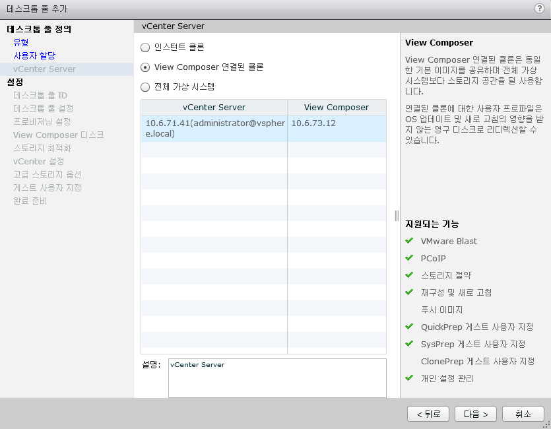Image resolution: width=551 pixels, height=429 pixels.
Task: Click the 다음 > next button
Action: [x=476, y=414]
